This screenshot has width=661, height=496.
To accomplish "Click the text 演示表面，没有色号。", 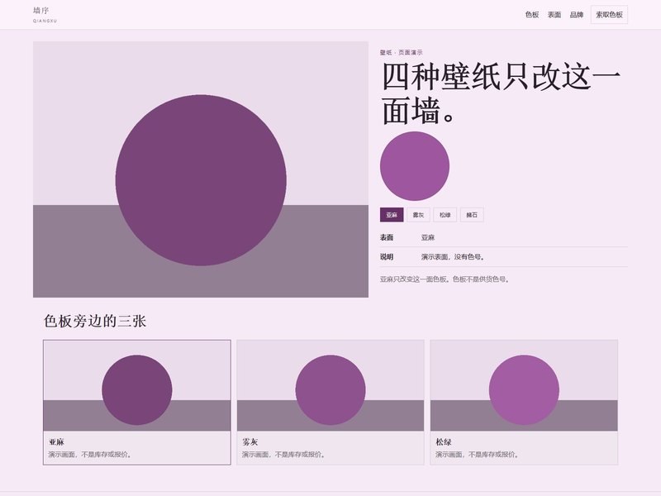I will [453, 256].
